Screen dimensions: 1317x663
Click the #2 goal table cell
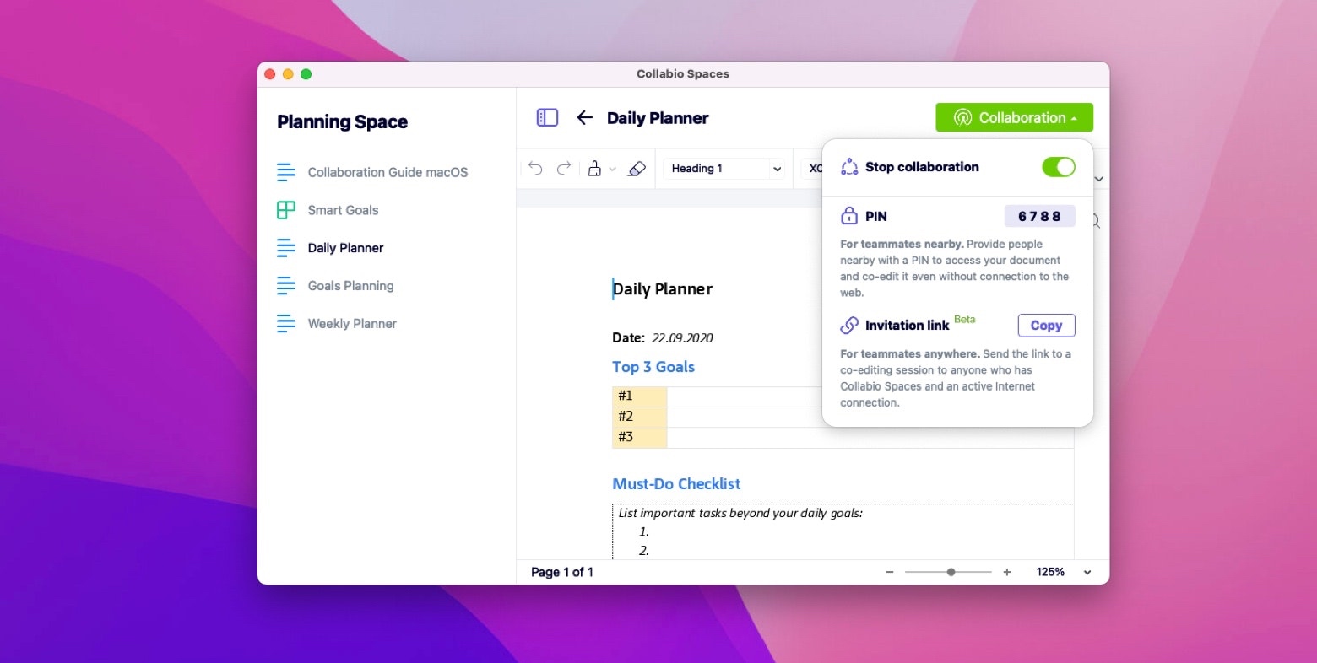point(639,416)
